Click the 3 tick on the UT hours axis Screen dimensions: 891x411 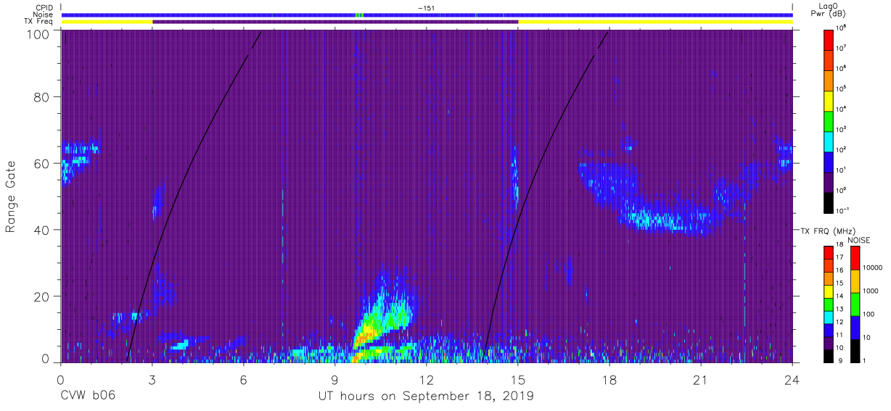tap(152, 381)
